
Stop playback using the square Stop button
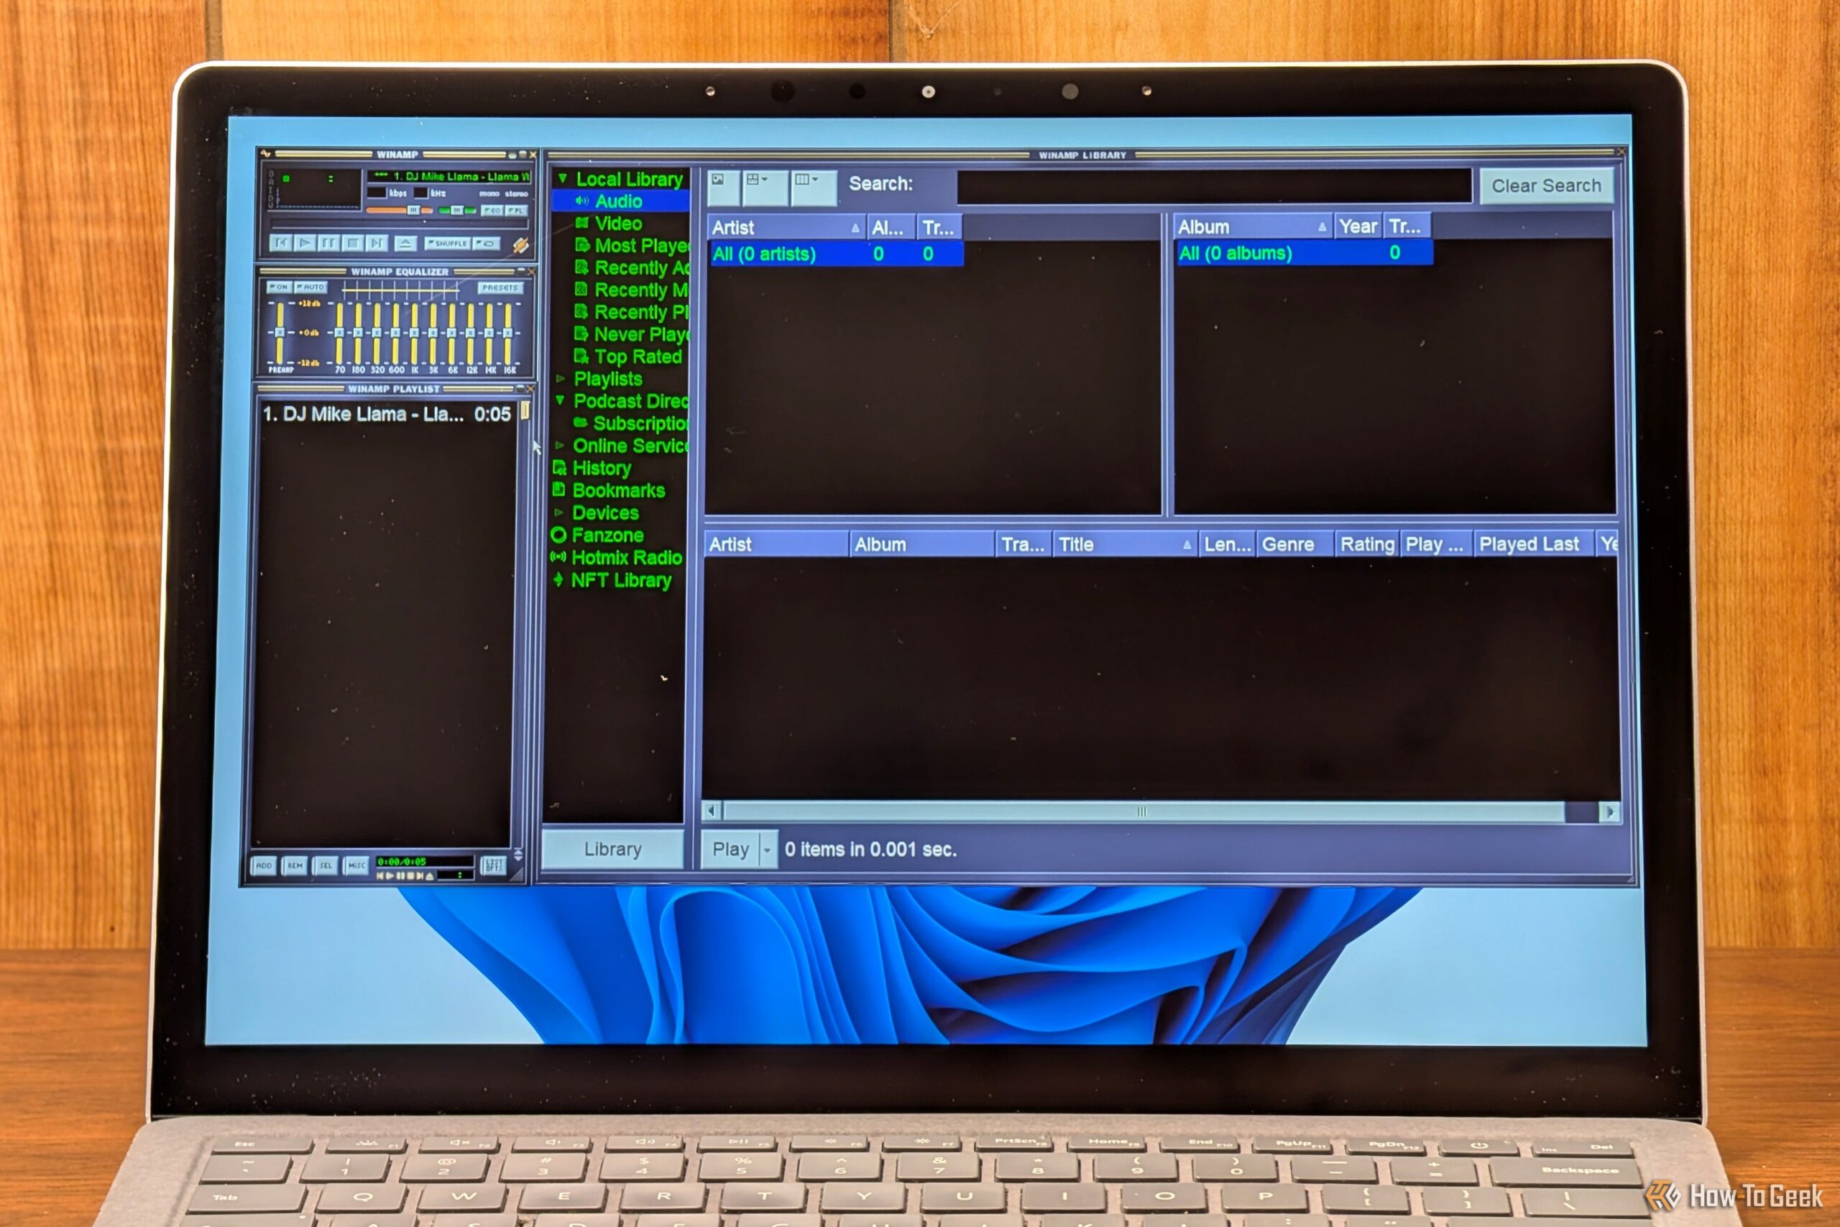coord(353,244)
